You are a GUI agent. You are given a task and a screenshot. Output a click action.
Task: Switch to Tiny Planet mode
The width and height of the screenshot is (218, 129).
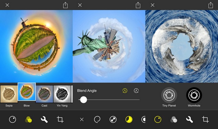point(169,95)
